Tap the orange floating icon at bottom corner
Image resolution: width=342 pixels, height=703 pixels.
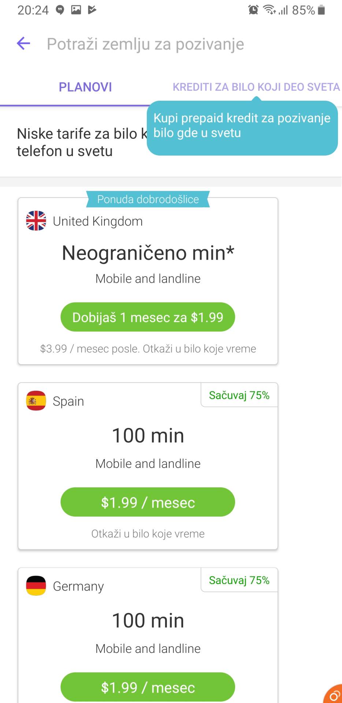(334, 695)
